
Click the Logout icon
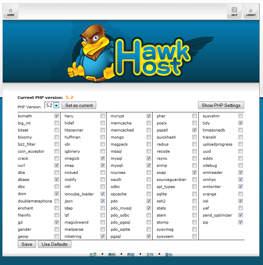[x=251, y=11]
